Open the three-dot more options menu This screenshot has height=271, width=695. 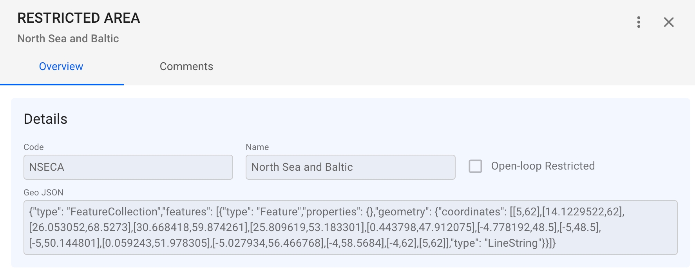click(639, 22)
